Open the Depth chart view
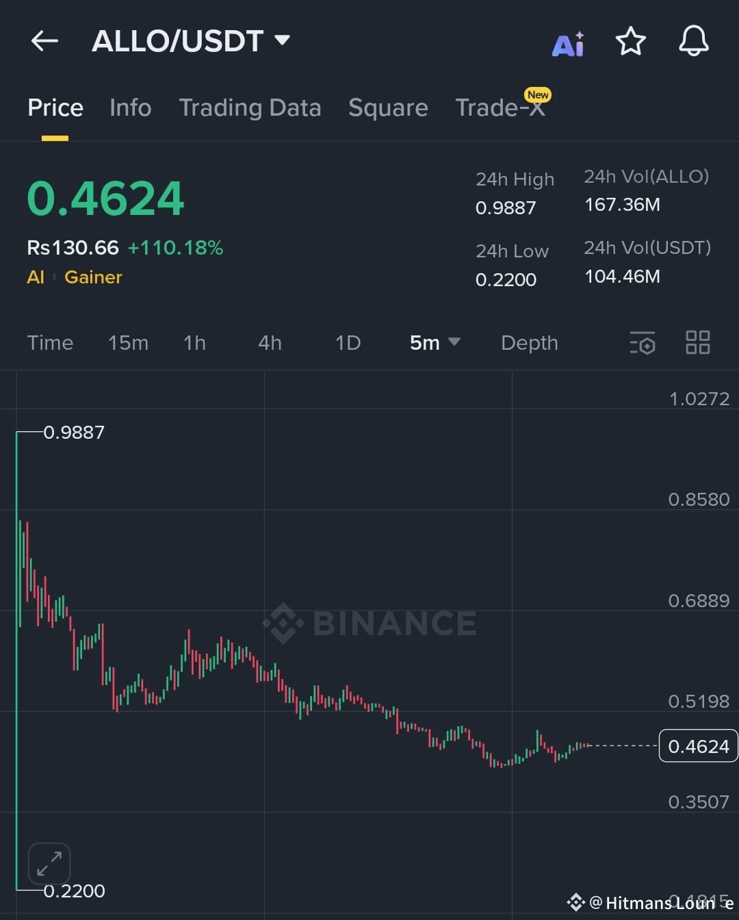 click(x=530, y=342)
